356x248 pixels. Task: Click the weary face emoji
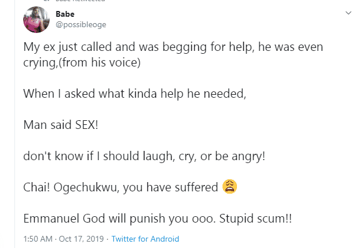(x=230, y=187)
